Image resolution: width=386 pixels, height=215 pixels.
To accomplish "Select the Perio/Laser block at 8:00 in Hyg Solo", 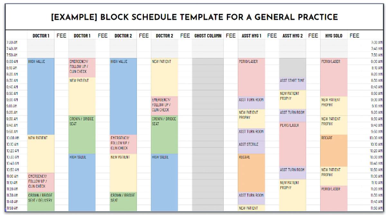I will tap(334, 77).
